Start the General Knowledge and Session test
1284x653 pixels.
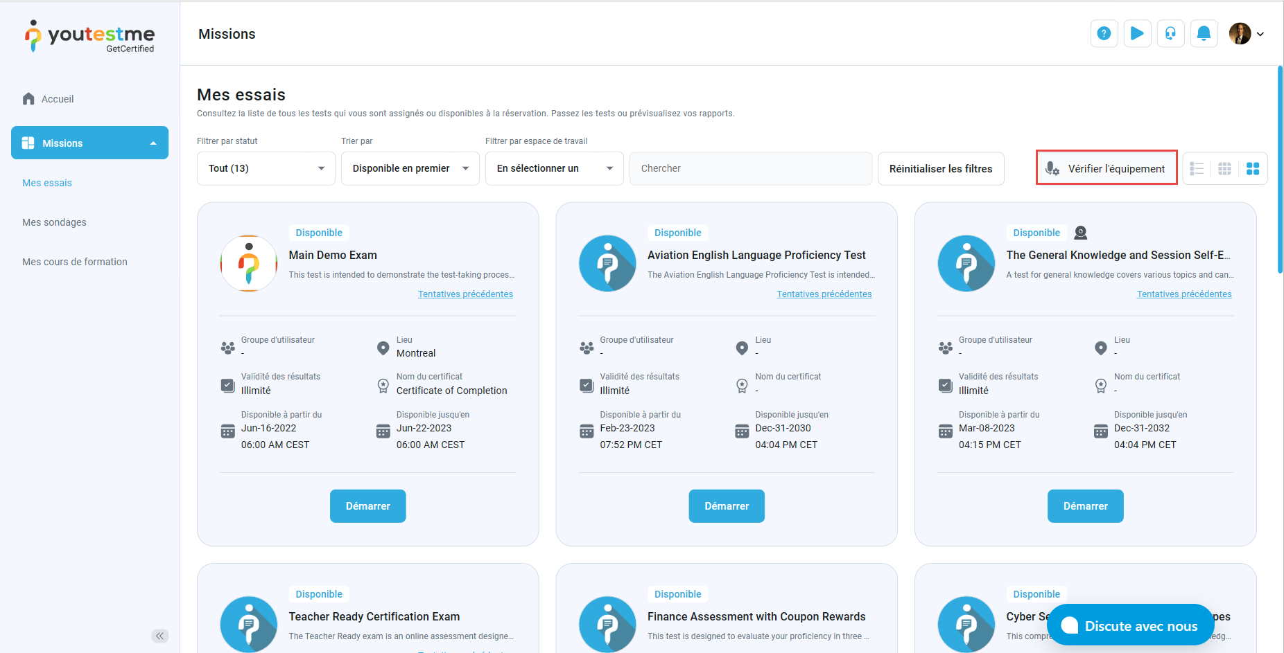pos(1086,506)
